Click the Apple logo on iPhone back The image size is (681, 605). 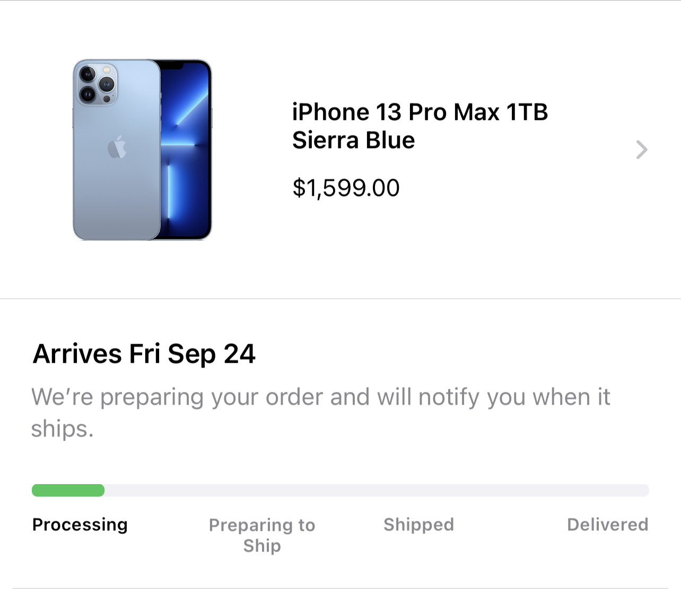(x=117, y=147)
